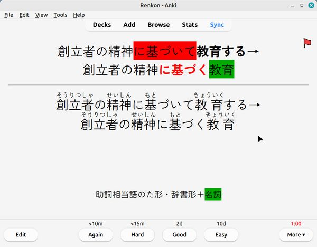
Task: Click the red highlighted に基づいて text
Action: click(165, 51)
